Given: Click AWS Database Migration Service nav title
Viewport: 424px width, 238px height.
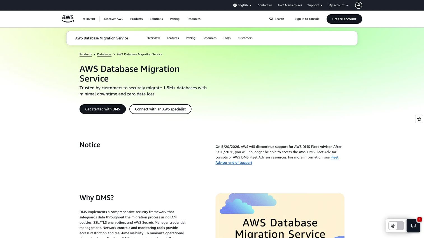Looking at the screenshot, I should click(102, 38).
